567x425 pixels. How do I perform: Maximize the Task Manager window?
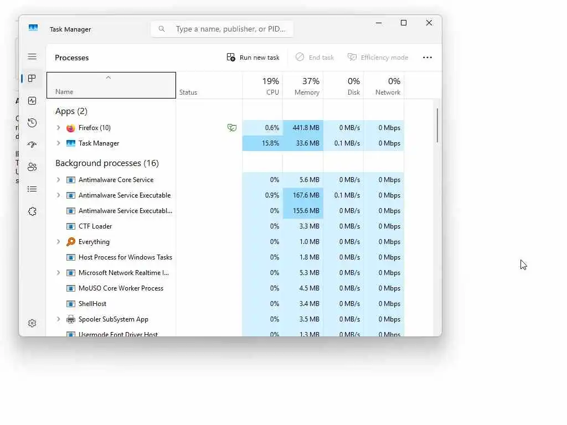tap(404, 23)
